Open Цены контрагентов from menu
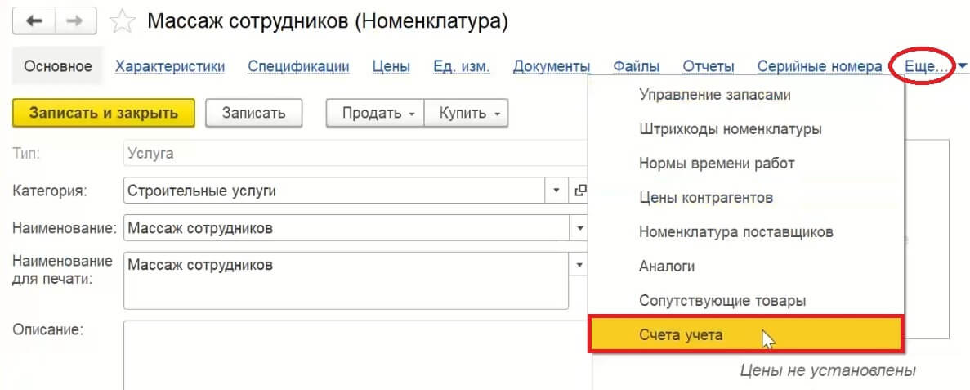The height and width of the screenshot is (390, 970). [x=746, y=198]
